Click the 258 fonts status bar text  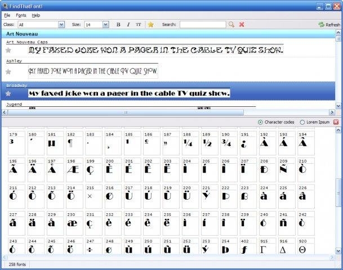pyautogui.click(x=17, y=264)
